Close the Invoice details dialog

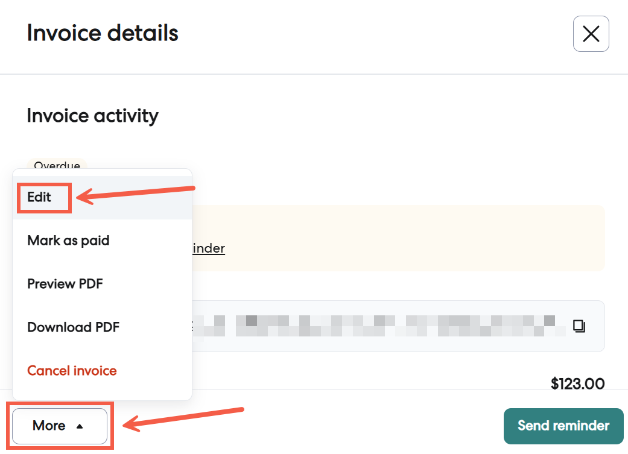click(x=591, y=34)
